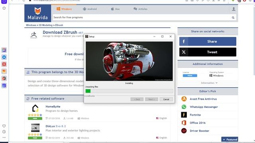Click the Setup window title icon
This screenshot has width=255, height=143.
(87, 37)
